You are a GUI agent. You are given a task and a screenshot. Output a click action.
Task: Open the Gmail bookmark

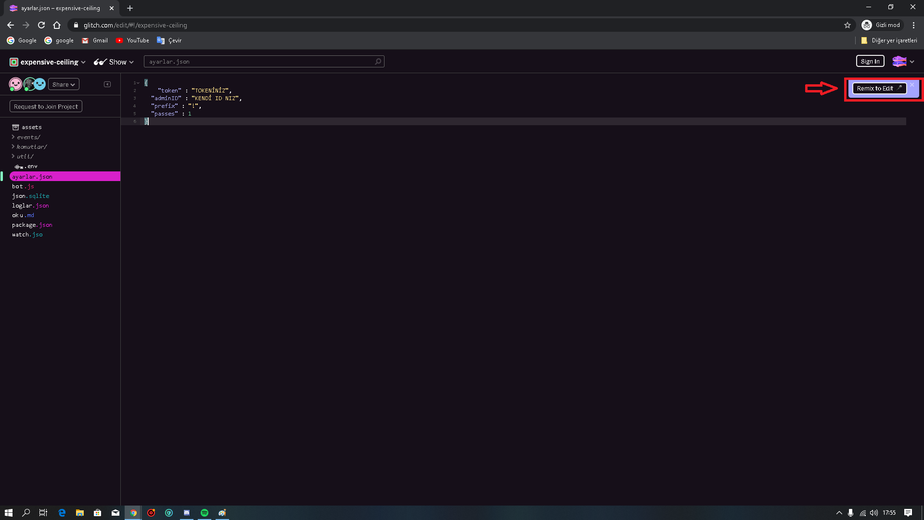95,40
